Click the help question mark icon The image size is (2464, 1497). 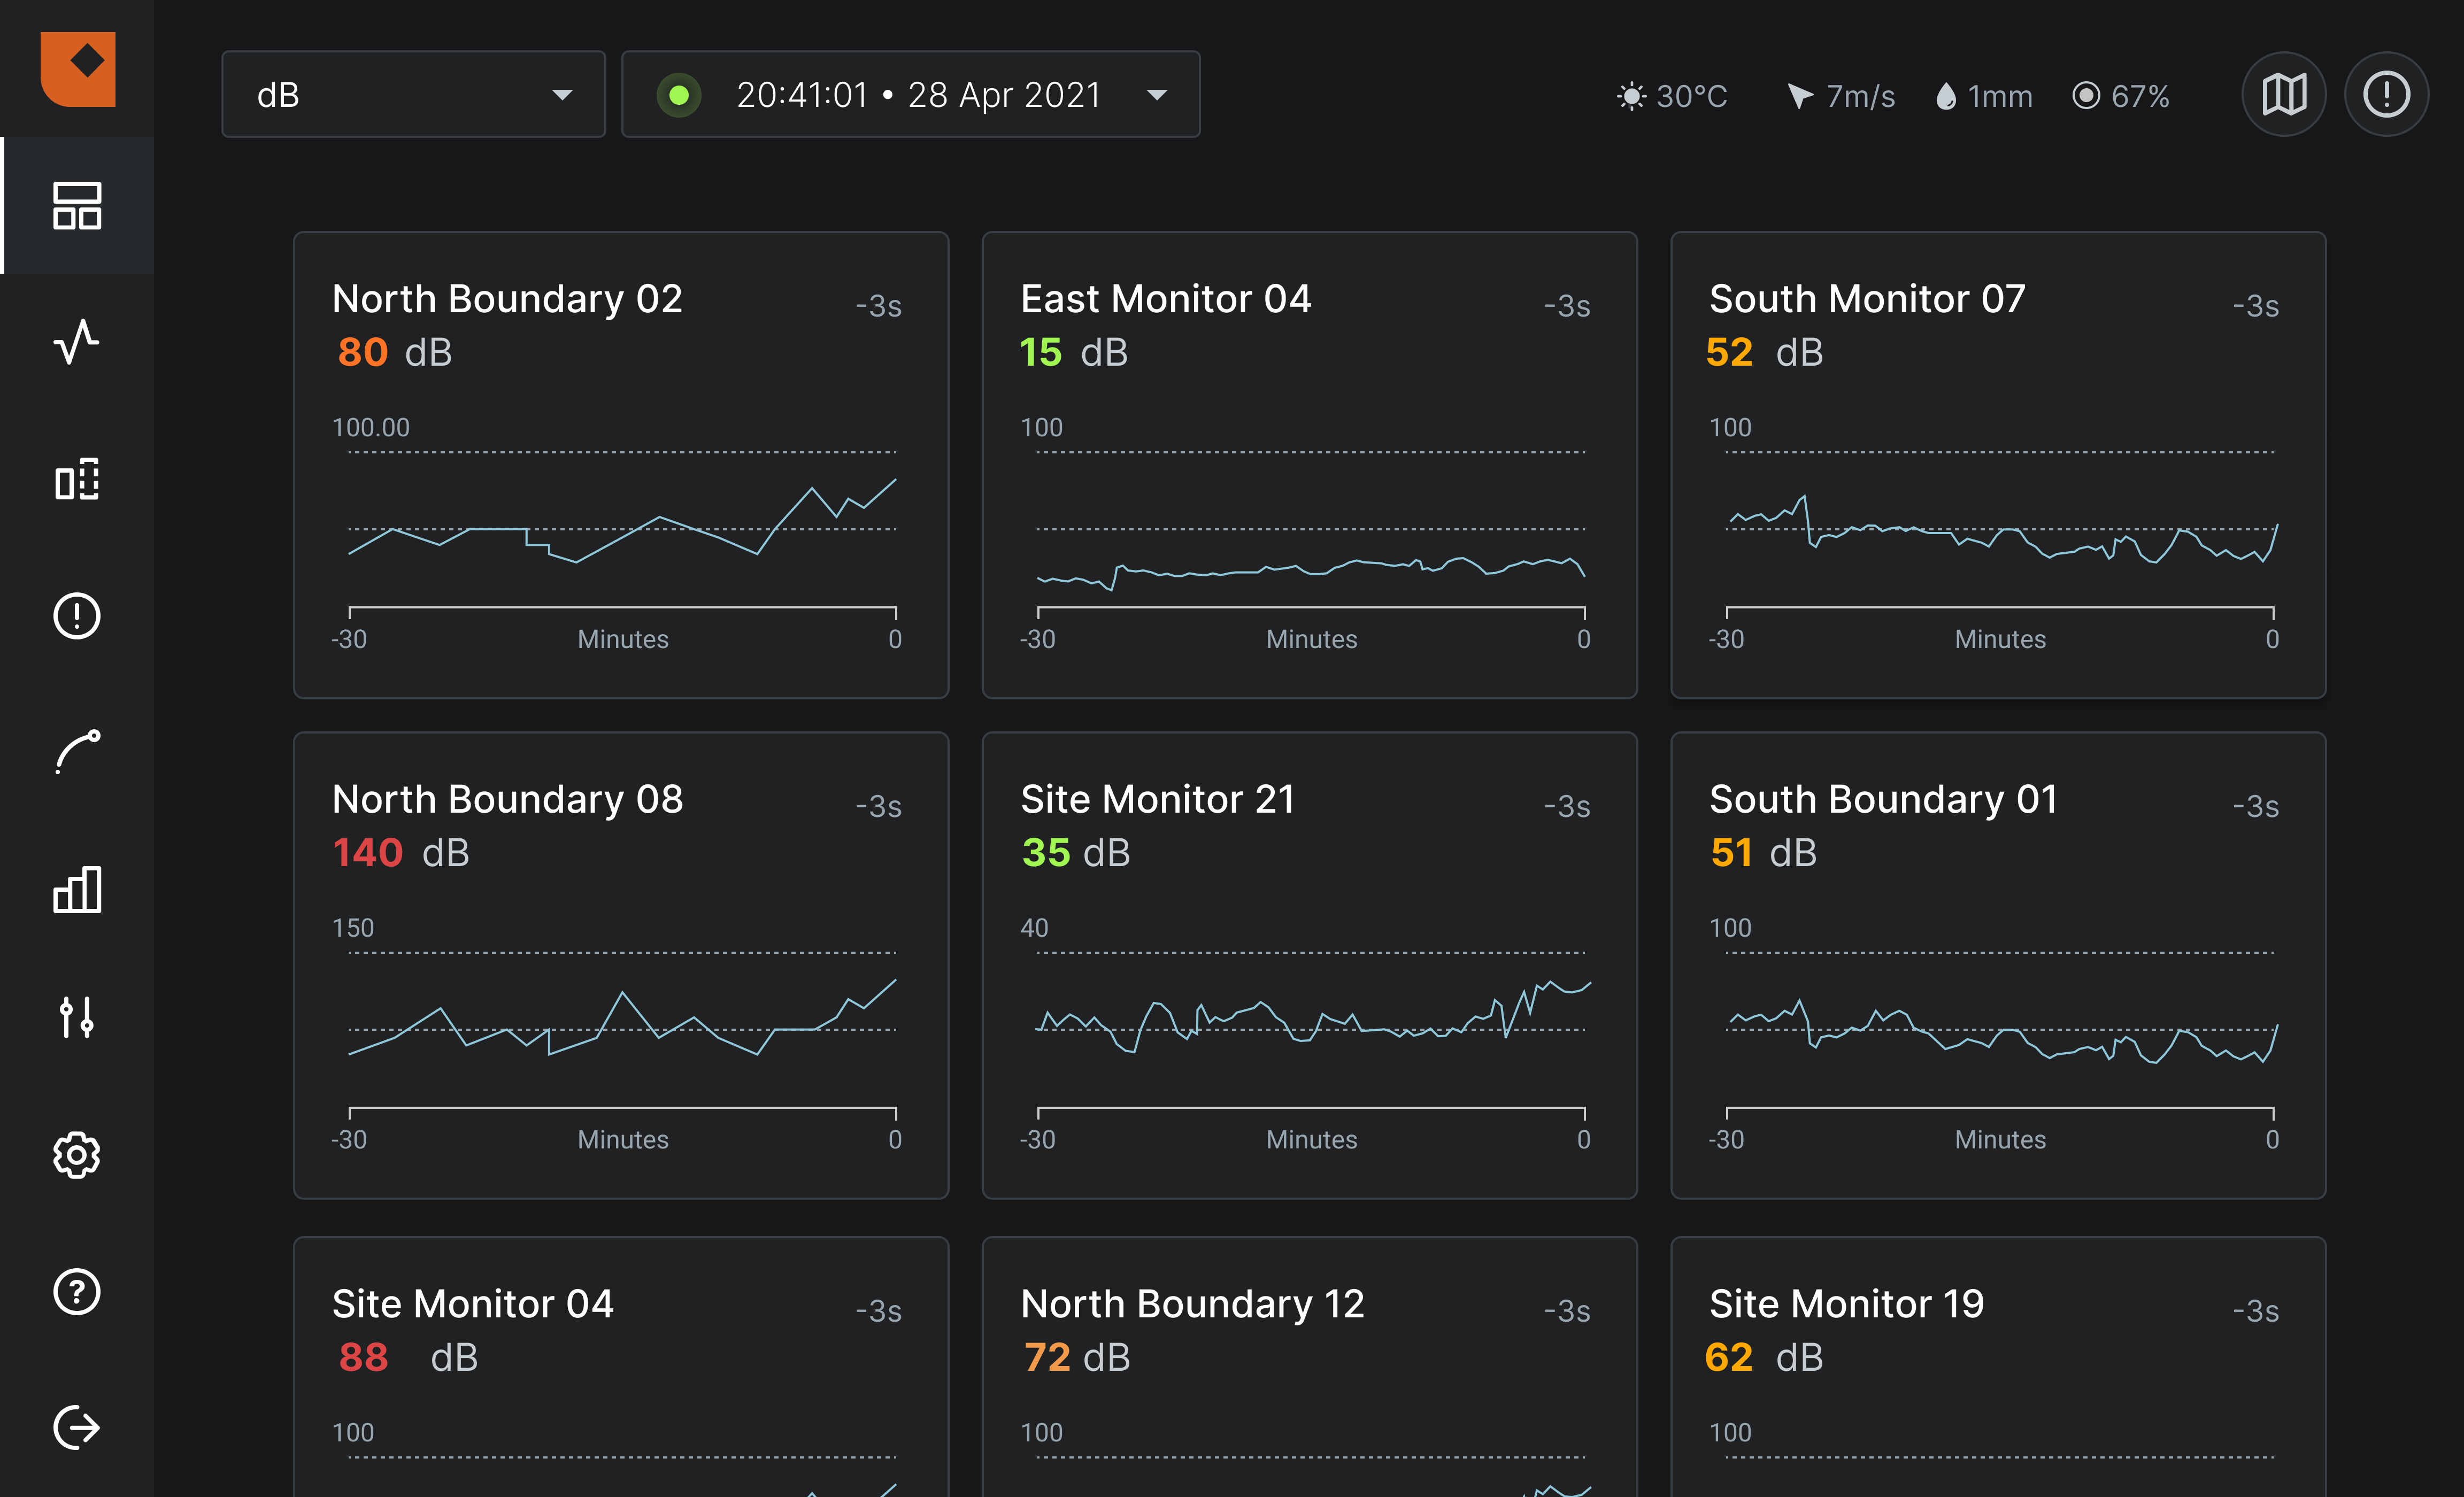tap(77, 1291)
